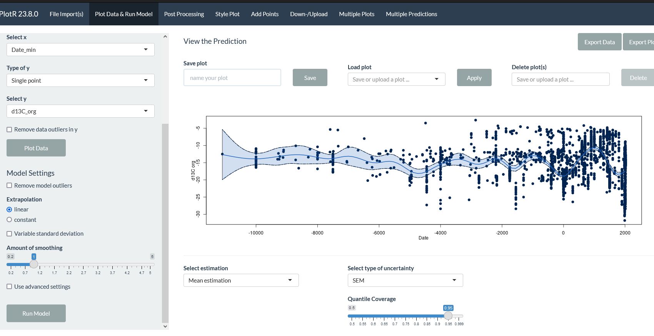This screenshot has width=654, height=336.
Task: Click the Amount of smoothing label
Action: 35,248
